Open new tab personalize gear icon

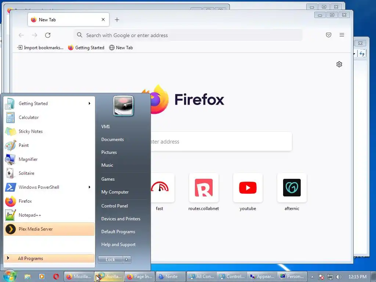point(339,64)
